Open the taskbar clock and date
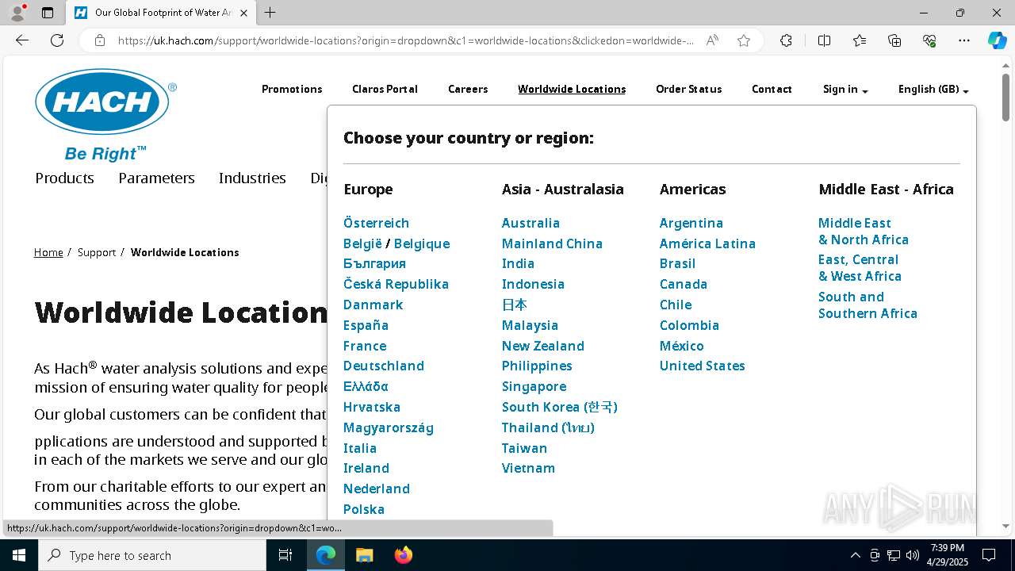 pos(948,555)
